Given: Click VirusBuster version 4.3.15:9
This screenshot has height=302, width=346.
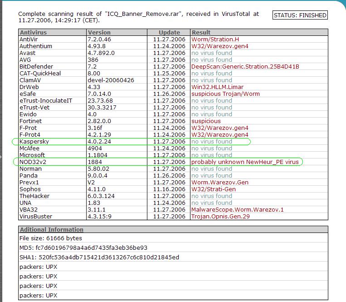Looking at the screenshot, I should (99, 217).
